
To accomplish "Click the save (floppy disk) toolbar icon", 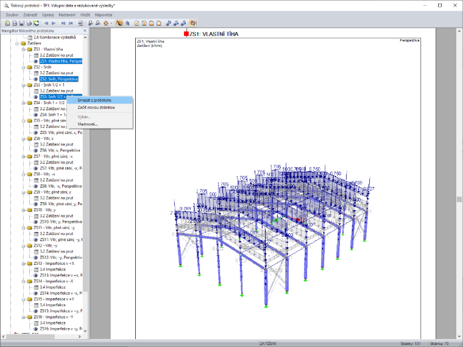I will [21, 23].
